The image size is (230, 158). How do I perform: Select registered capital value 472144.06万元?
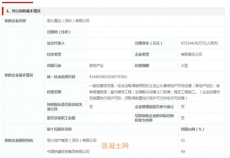[x=199, y=43]
